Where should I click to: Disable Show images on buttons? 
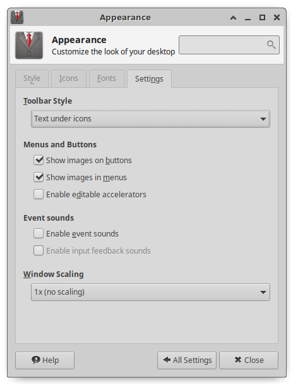point(39,160)
